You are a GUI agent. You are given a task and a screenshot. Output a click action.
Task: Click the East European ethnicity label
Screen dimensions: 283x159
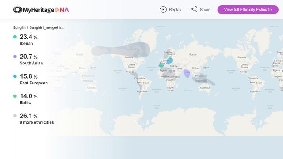coord(34,83)
